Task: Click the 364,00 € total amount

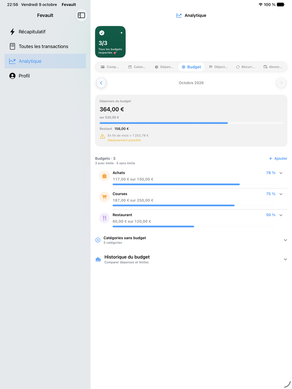Action: [112, 109]
